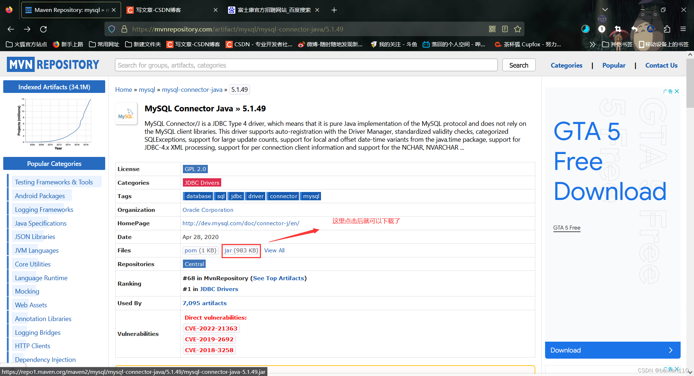Open CVE-2022-21363 vulnerability link

[x=211, y=328]
